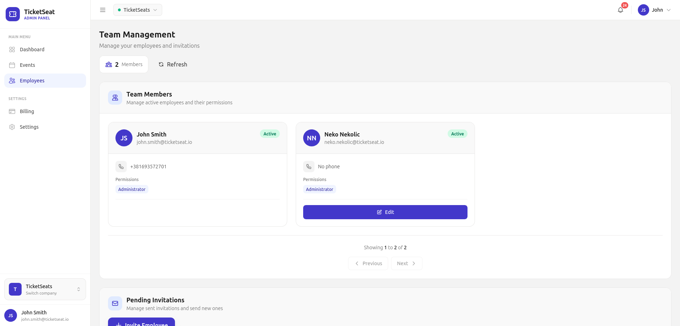The width and height of the screenshot is (680, 326).
Task: Click the JS avatar at sidebar bottom
Action: tap(11, 315)
